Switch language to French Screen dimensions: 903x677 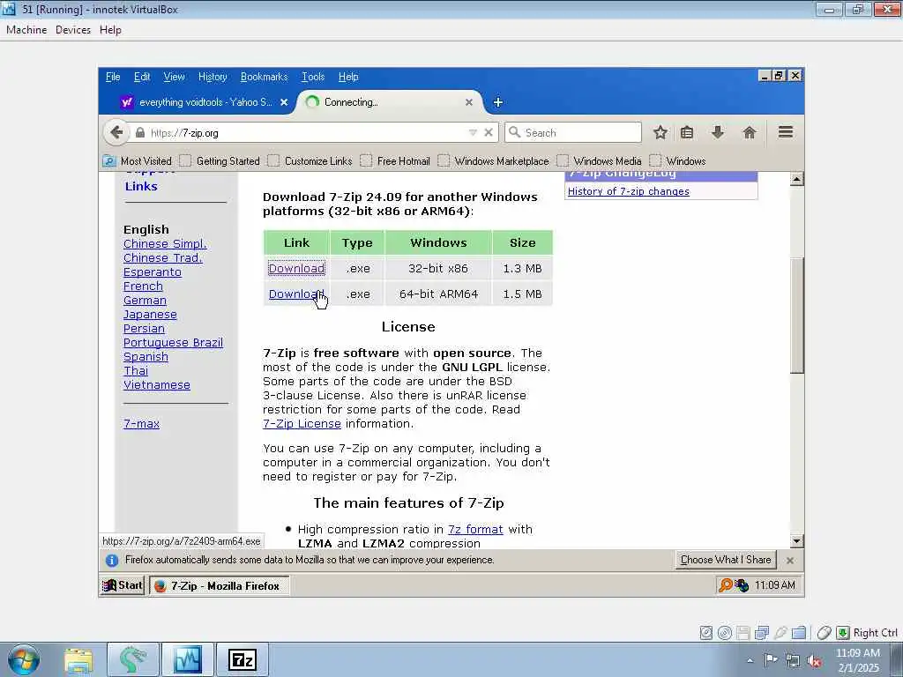point(143,286)
